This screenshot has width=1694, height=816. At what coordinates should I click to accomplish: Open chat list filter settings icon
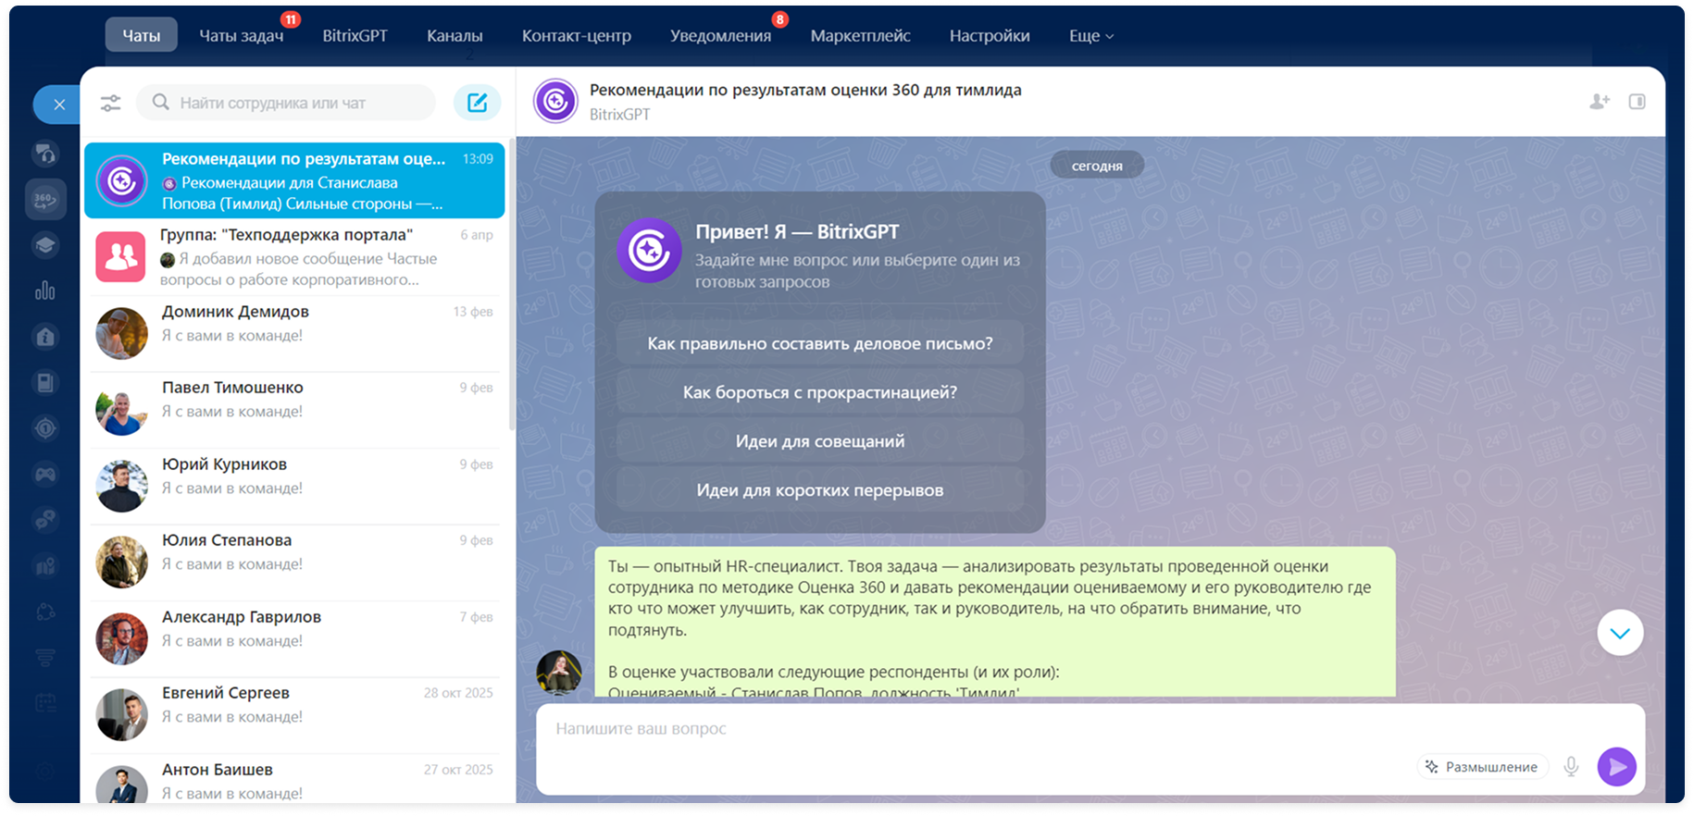pos(111,103)
